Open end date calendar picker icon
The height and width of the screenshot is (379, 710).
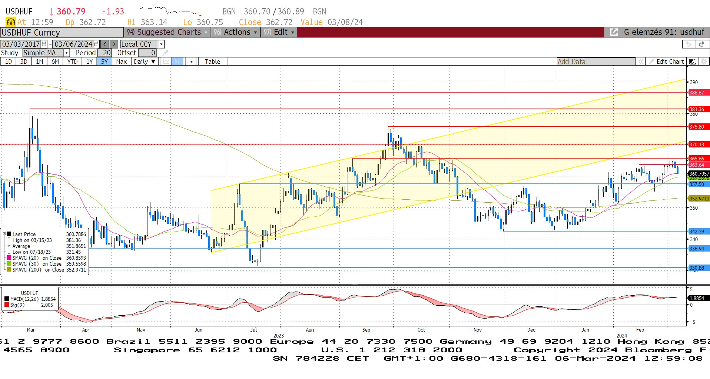pos(96,44)
